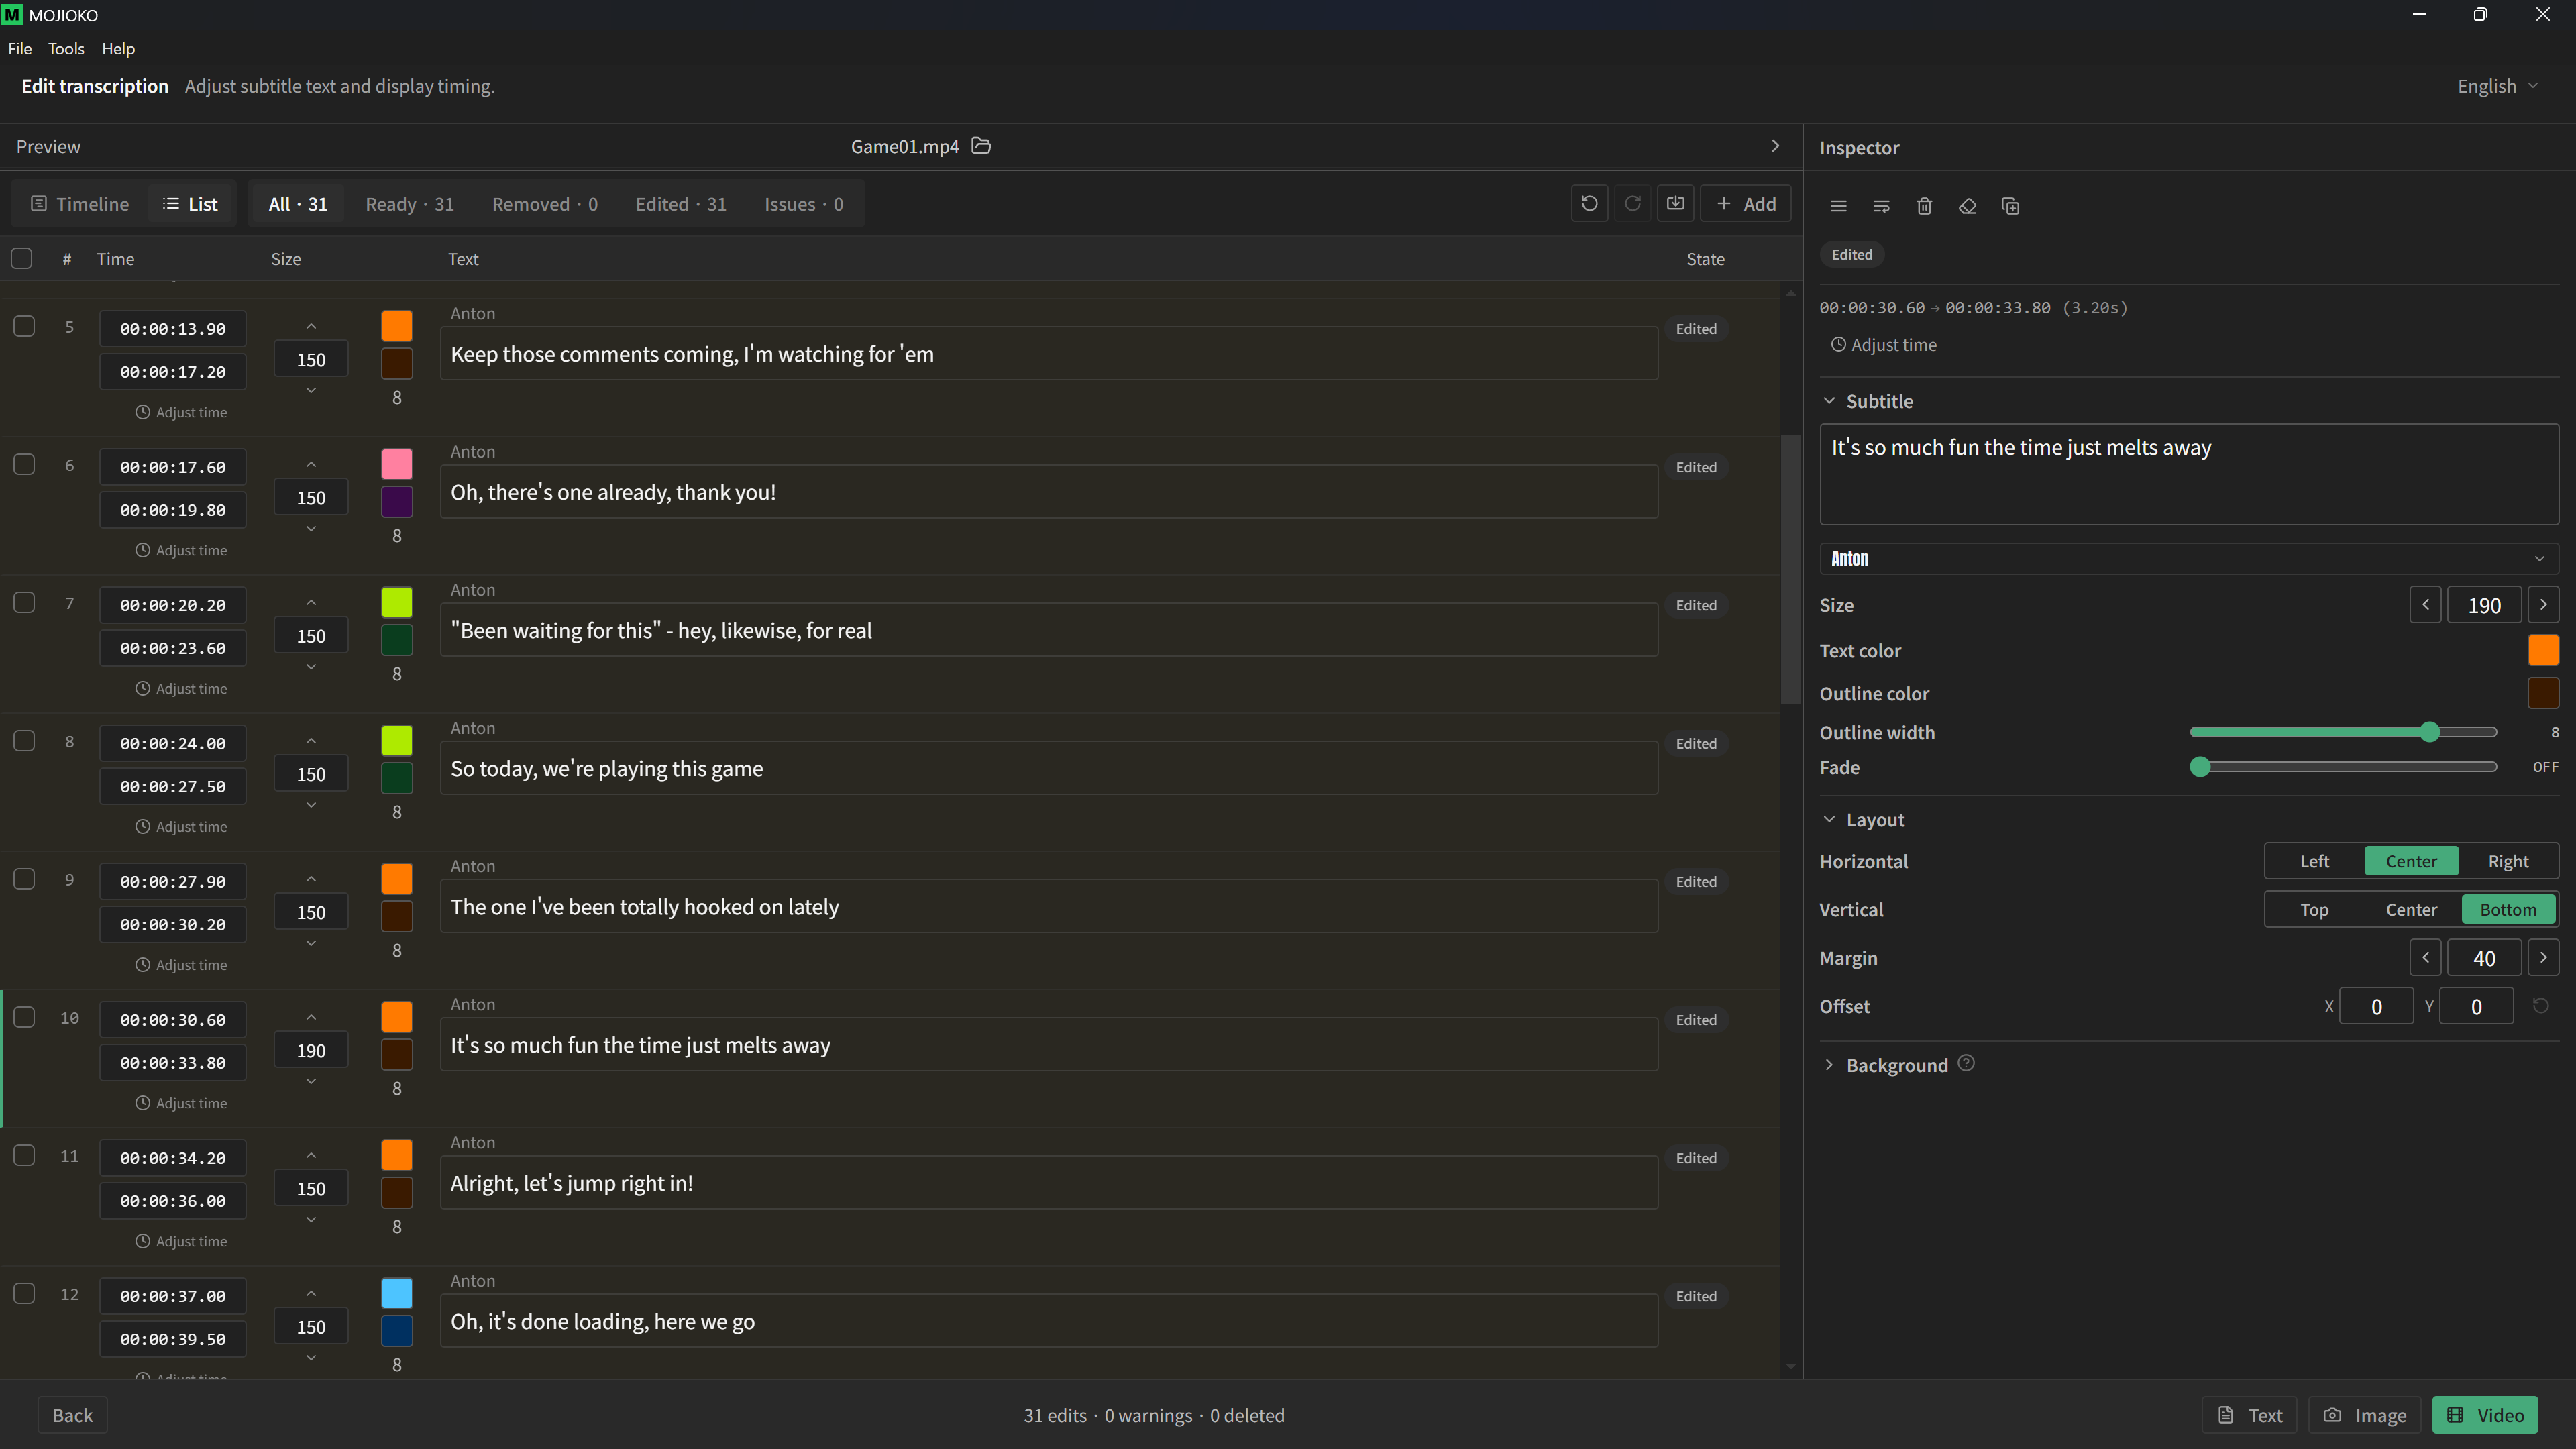The width and height of the screenshot is (2576, 1449).
Task: Open folder icon next to Game01.mp4
Action: click(x=981, y=146)
